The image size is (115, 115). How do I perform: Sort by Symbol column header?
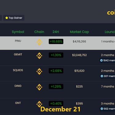click(x=18, y=32)
